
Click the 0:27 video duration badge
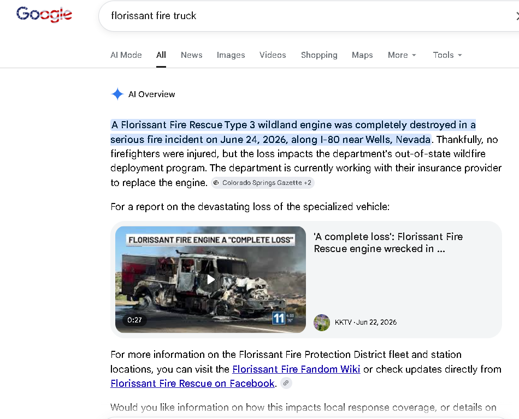(x=134, y=320)
